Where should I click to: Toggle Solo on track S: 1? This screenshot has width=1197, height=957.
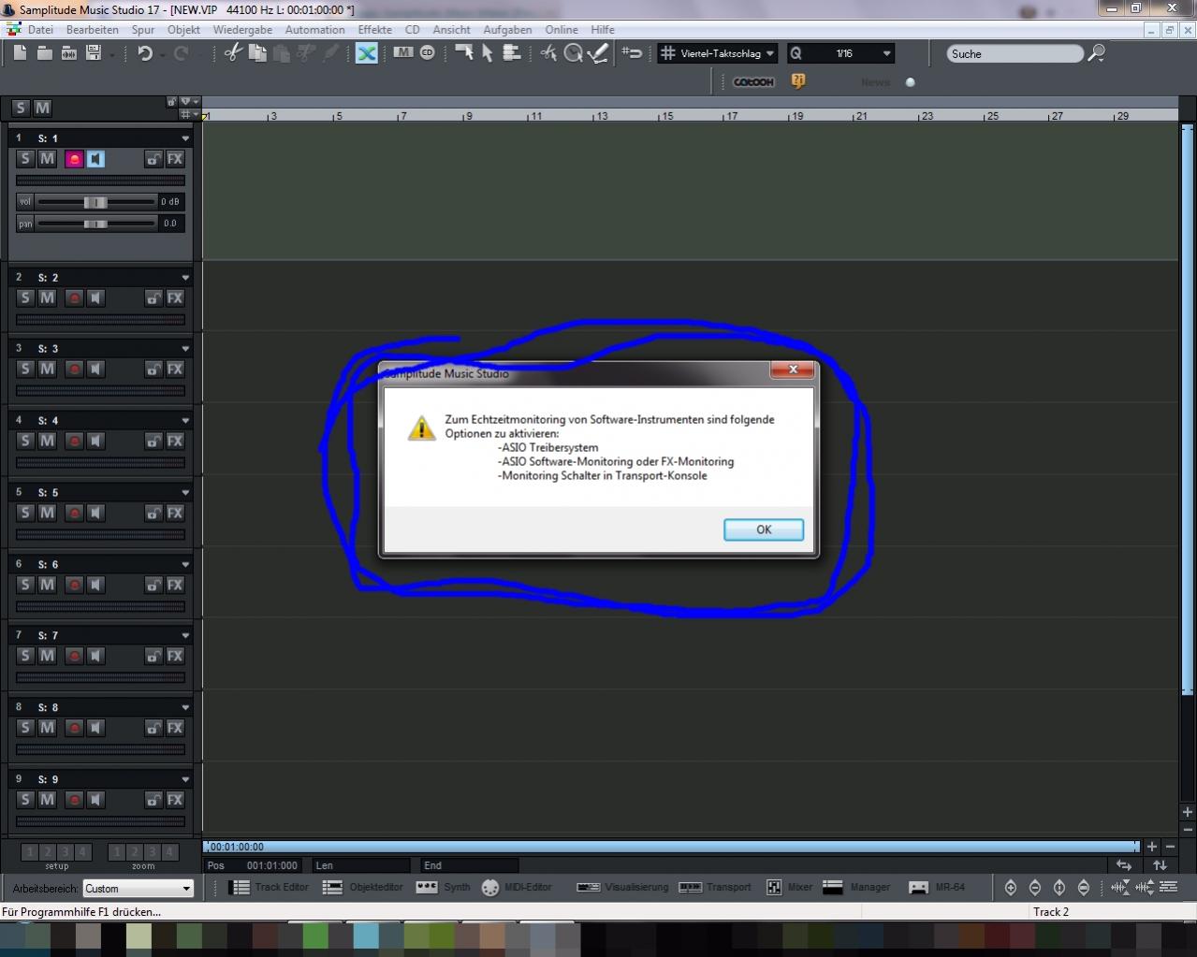pos(26,159)
